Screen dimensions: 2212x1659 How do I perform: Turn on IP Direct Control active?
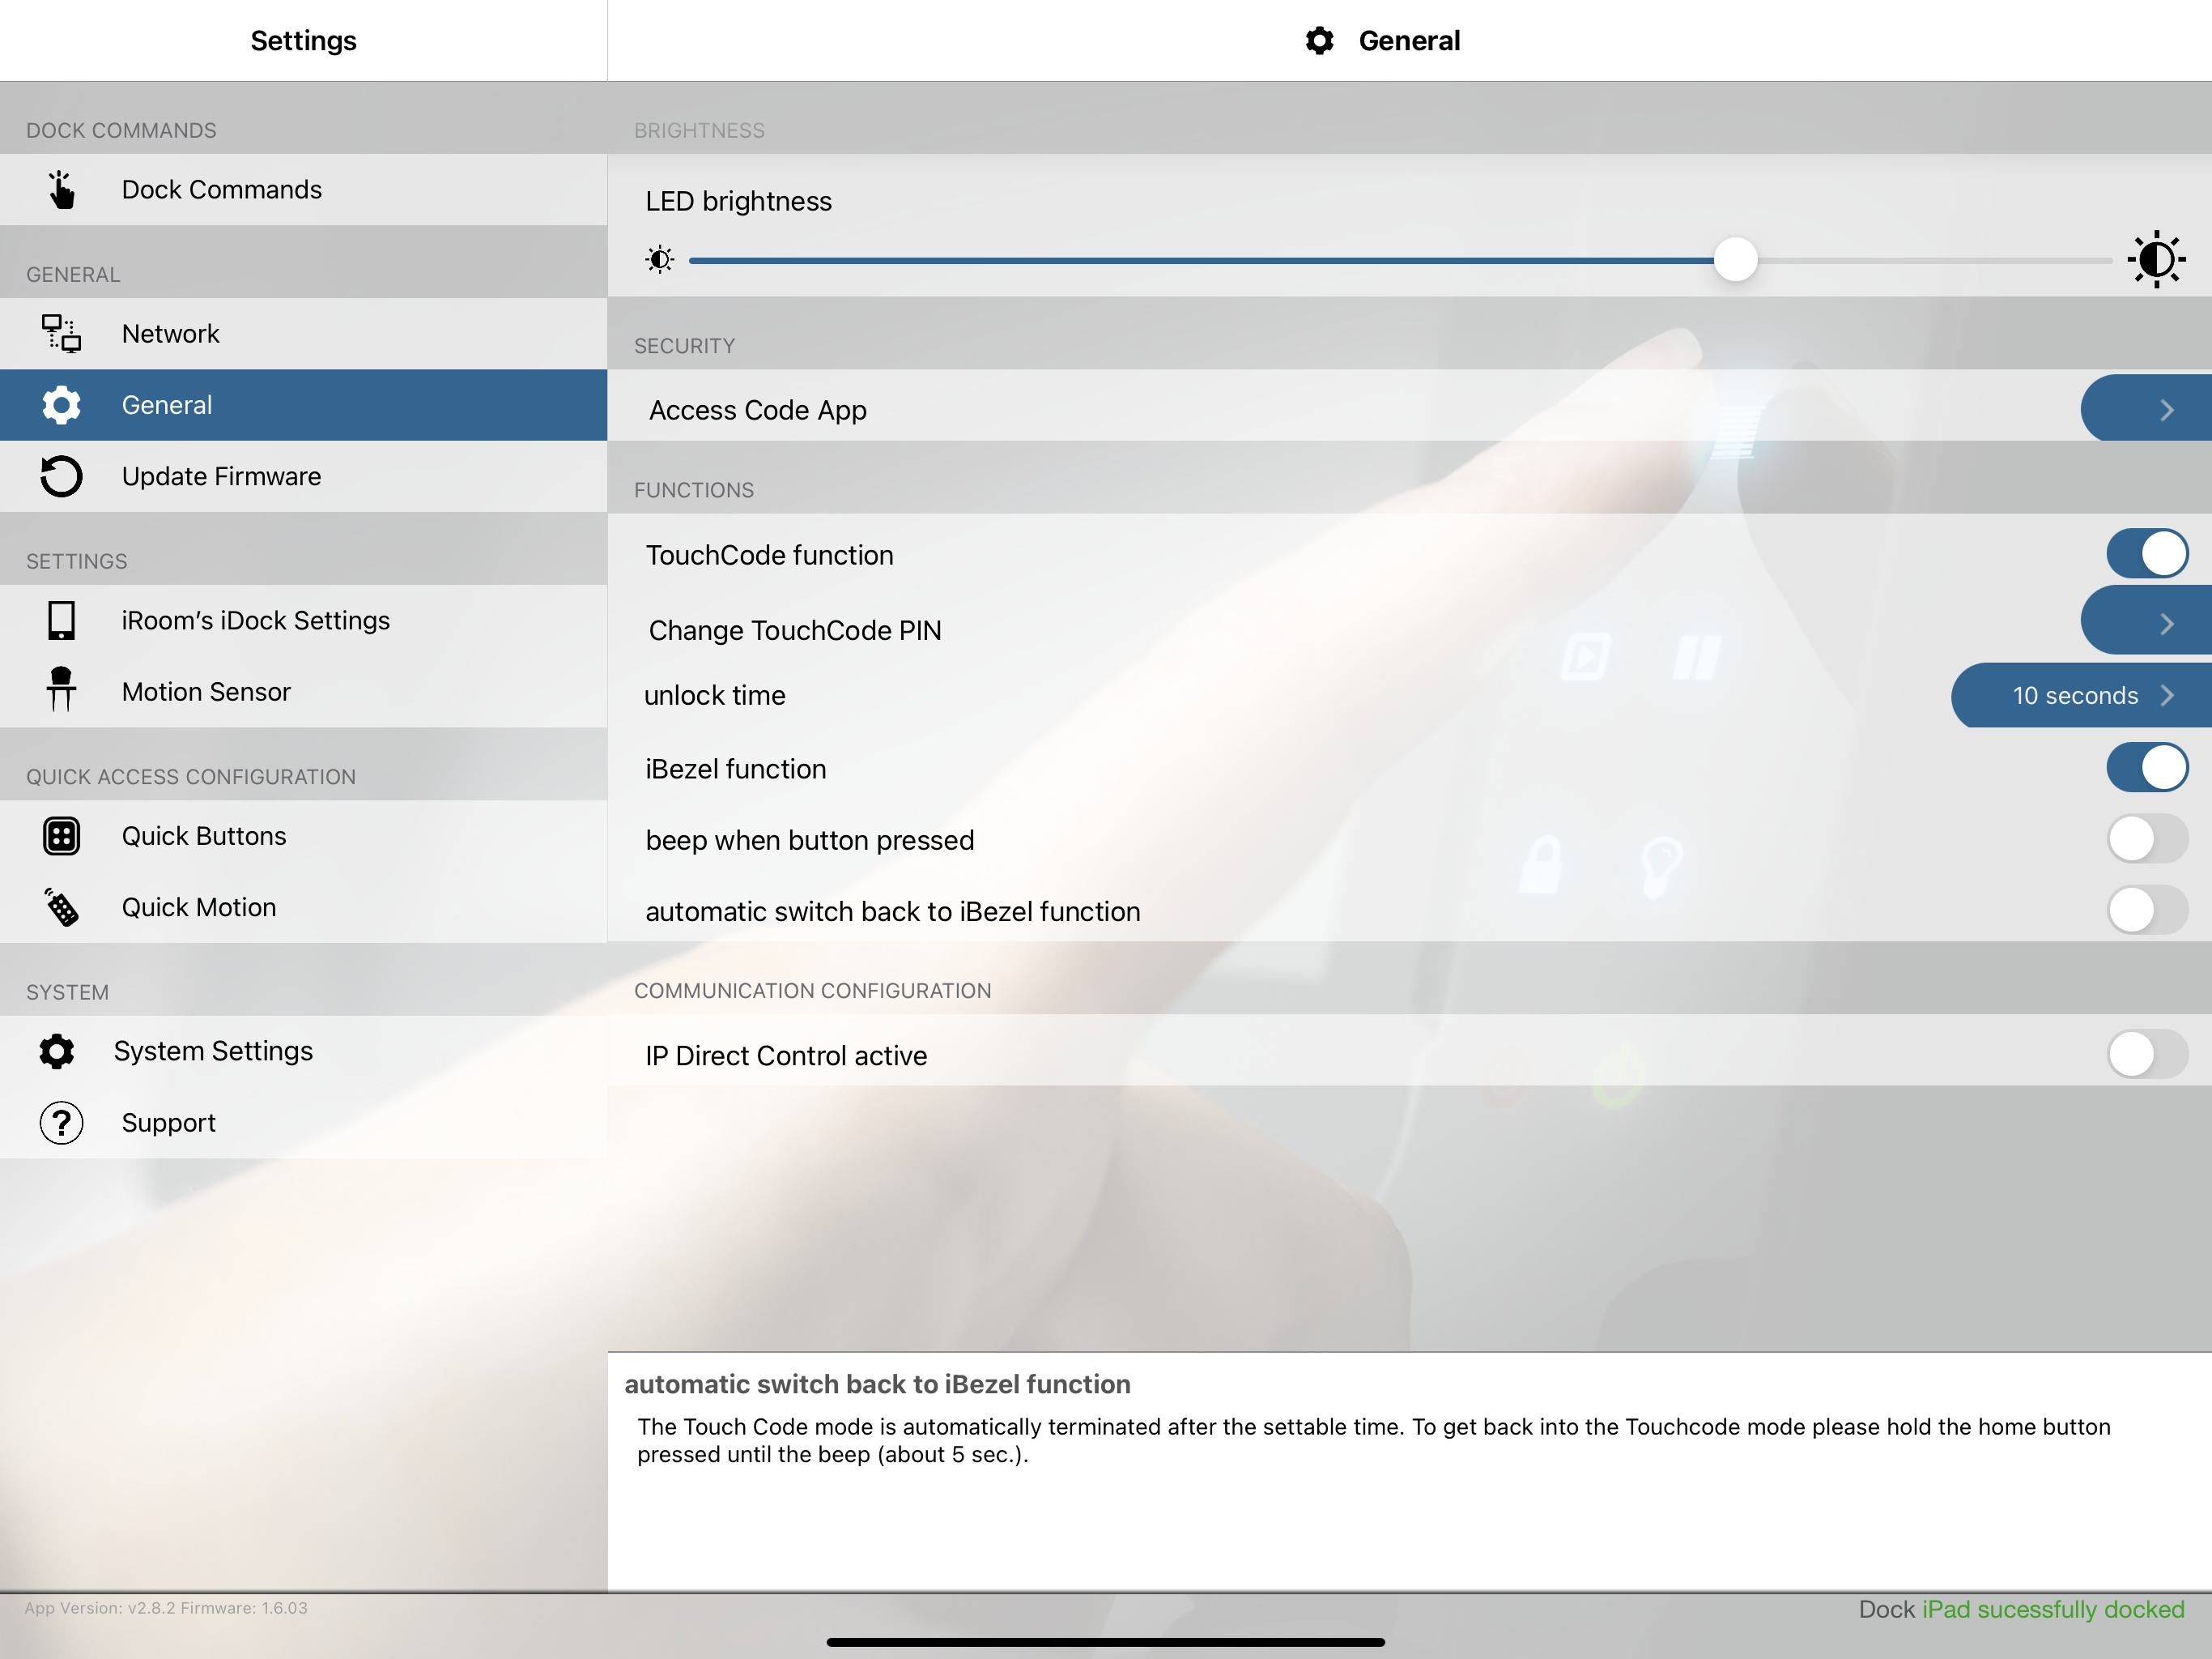click(2147, 1054)
